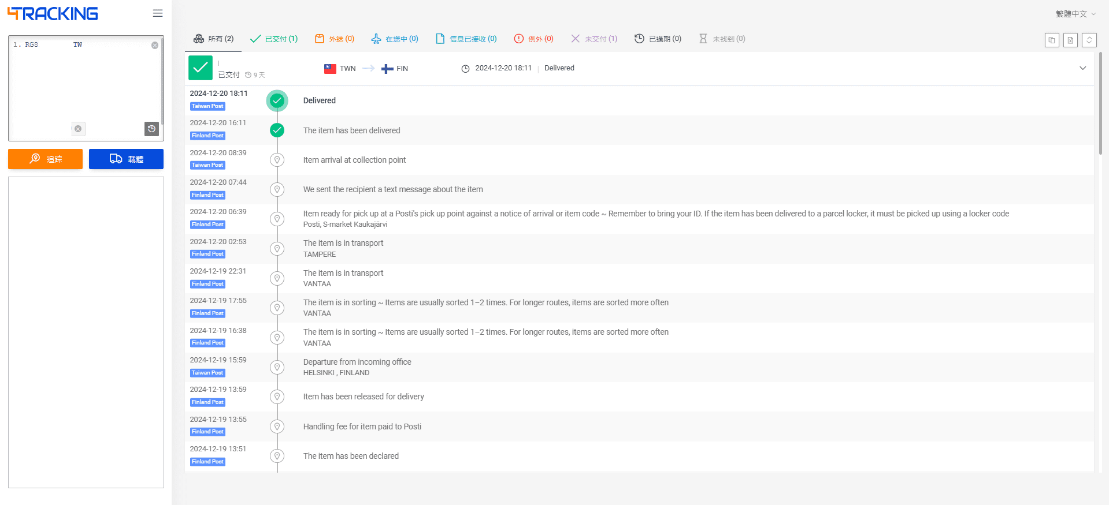The height and width of the screenshot is (505, 1109).
Task: Click the gray clear-all button in the input box
Action: pyautogui.click(x=78, y=129)
